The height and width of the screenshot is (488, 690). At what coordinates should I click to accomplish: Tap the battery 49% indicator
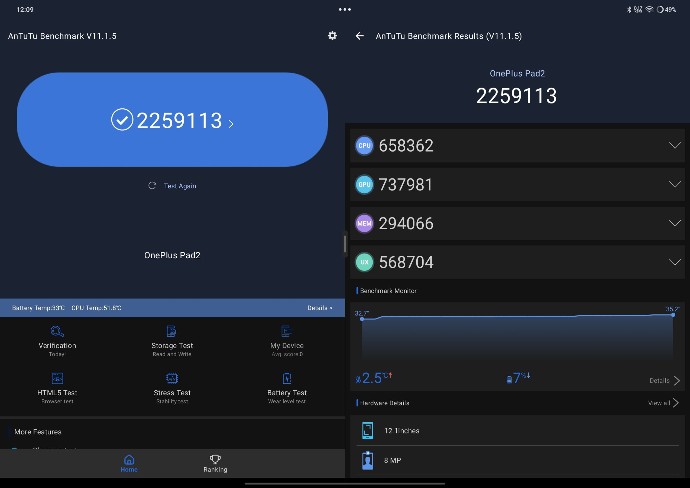666,9
